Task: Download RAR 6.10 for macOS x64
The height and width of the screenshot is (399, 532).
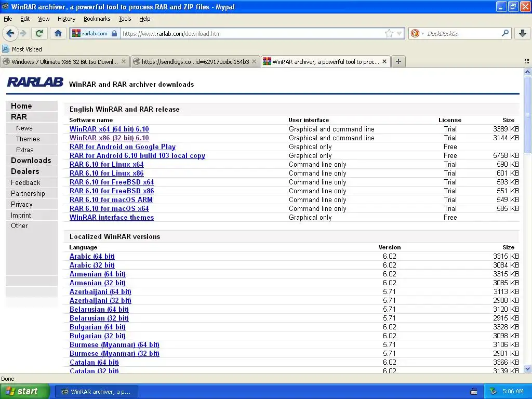Action: 109,208
